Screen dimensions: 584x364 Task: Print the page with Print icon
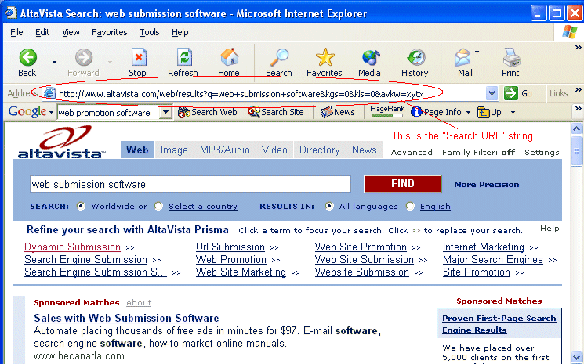click(511, 58)
